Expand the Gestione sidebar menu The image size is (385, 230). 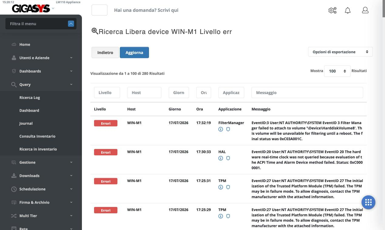[x=71, y=162]
